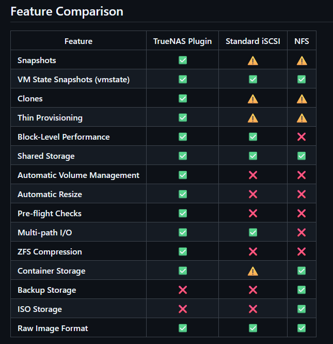Select the Backup Storage row label

pyautogui.click(x=47, y=290)
